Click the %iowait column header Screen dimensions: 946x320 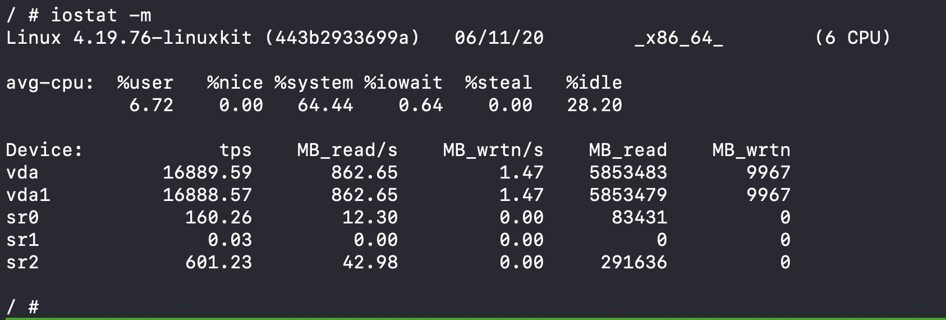pos(403,83)
